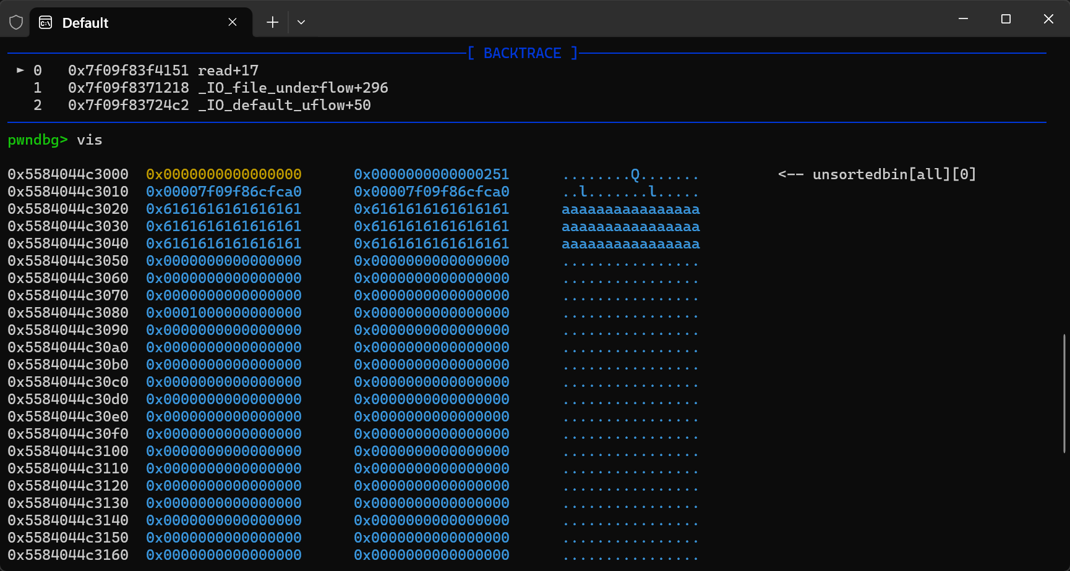Viewport: 1070px width, 571px height.
Task: Minimize the terminal window
Action: [963, 19]
